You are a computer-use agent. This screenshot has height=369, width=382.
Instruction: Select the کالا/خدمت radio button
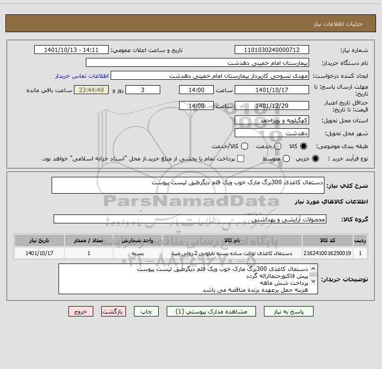click(245, 146)
